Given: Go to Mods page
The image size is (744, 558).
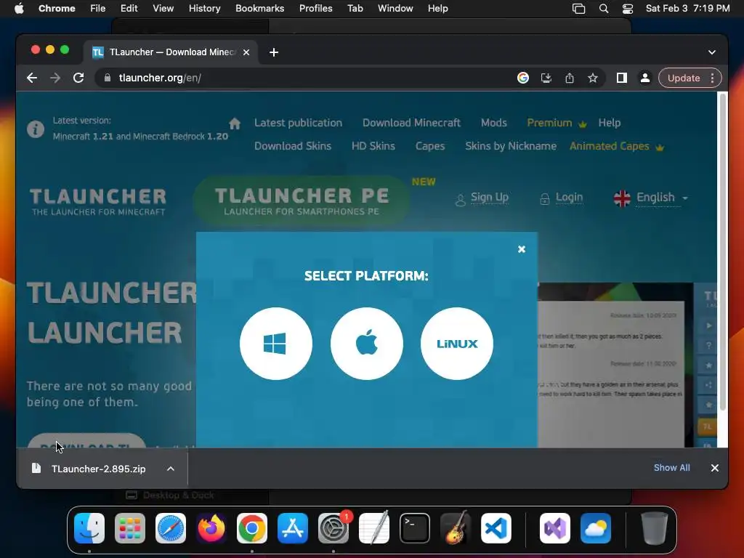Looking at the screenshot, I should [x=493, y=123].
